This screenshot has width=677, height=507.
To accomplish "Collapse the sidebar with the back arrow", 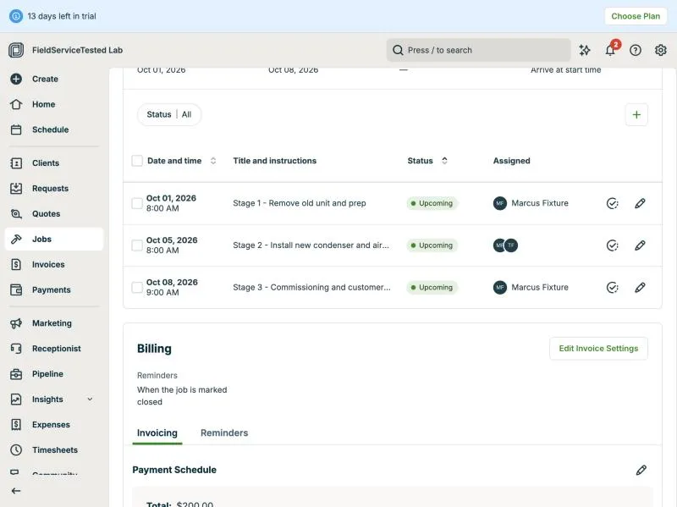I will [x=16, y=491].
